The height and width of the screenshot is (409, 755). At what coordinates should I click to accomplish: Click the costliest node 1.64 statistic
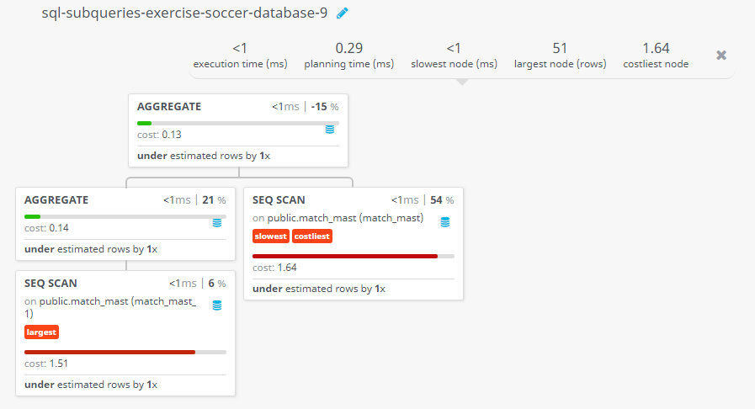click(x=656, y=56)
